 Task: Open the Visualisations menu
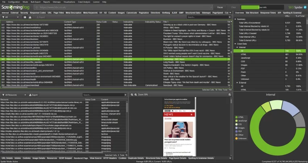(69, 2)
